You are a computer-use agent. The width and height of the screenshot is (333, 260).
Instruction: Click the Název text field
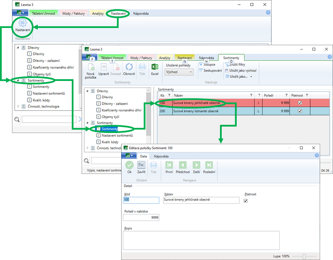click(x=201, y=200)
